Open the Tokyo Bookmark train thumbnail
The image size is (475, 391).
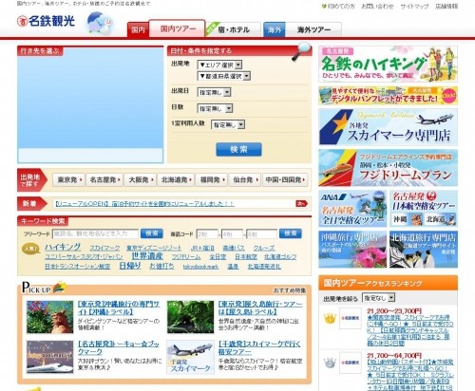[50, 357]
